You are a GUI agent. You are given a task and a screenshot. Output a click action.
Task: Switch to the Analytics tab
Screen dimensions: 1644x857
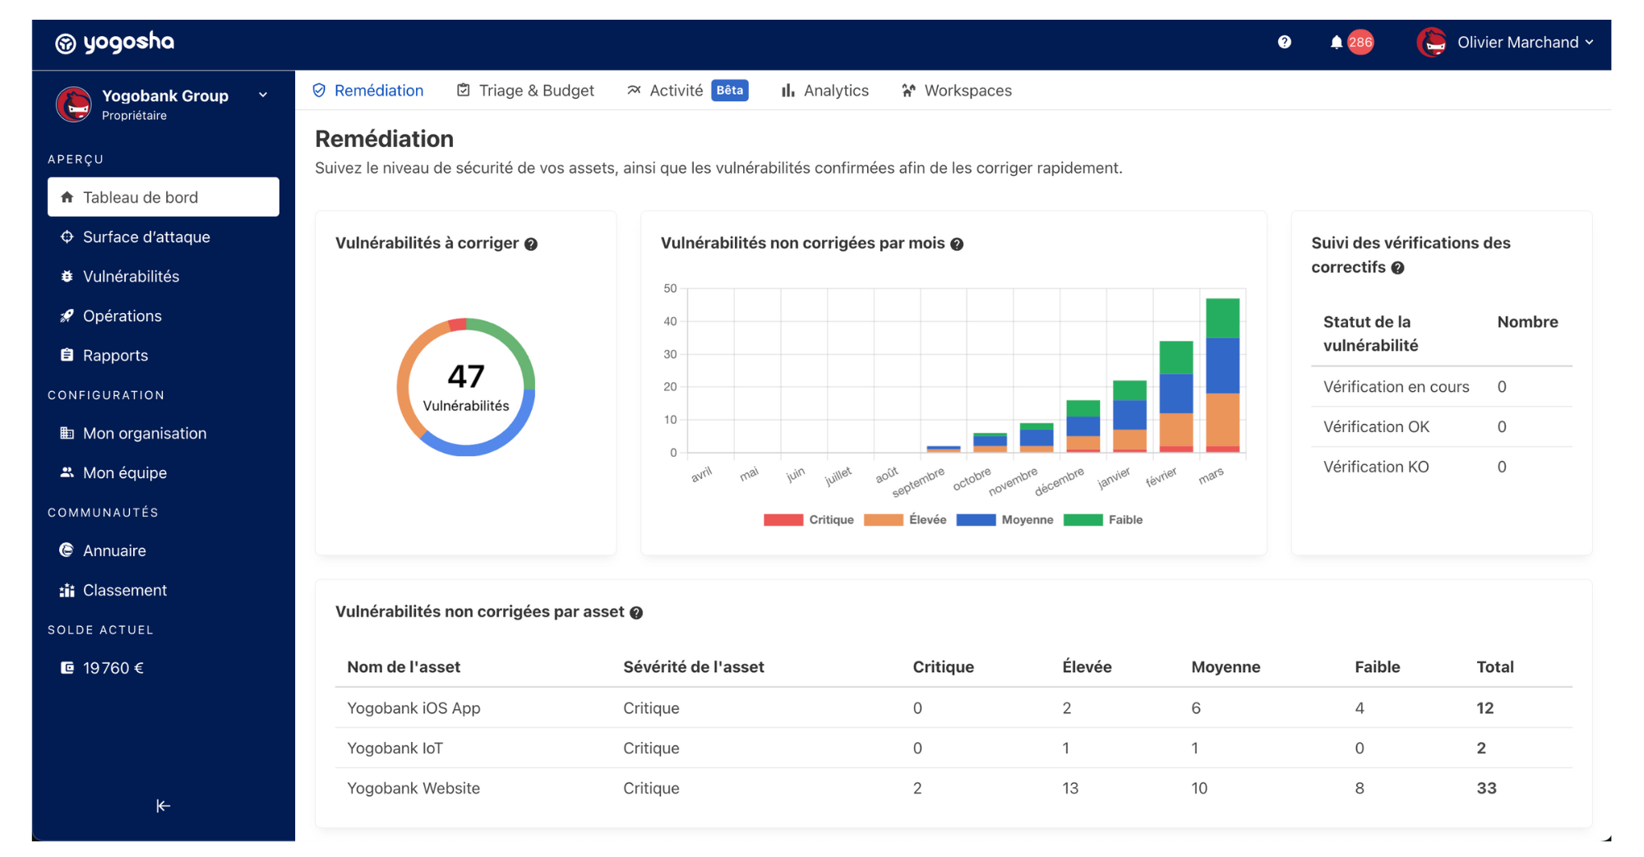[x=824, y=90]
